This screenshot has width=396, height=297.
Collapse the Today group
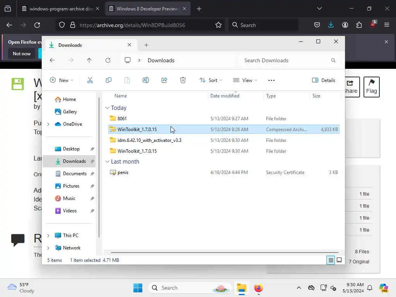click(x=108, y=108)
